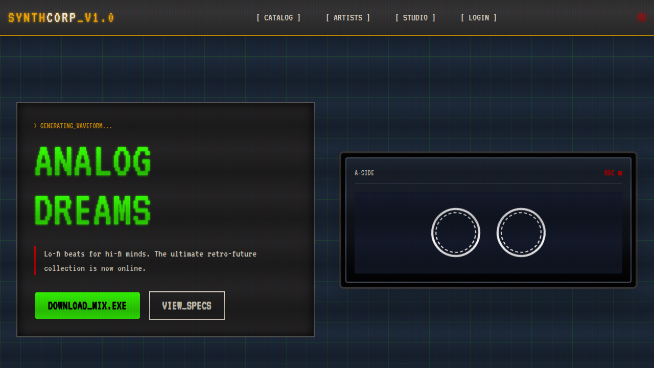
Task: Click the left cassette tape reel
Action: click(x=456, y=233)
